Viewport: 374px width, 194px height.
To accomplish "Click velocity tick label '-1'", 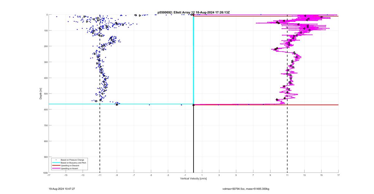I will point(185,175).
